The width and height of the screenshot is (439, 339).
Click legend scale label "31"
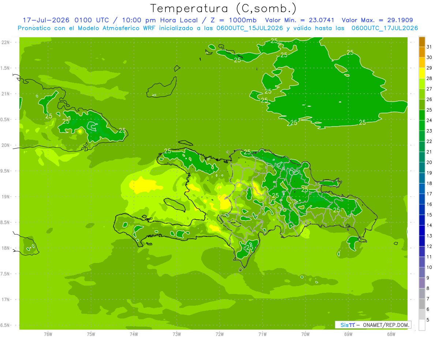pyautogui.click(x=429, y=47)
